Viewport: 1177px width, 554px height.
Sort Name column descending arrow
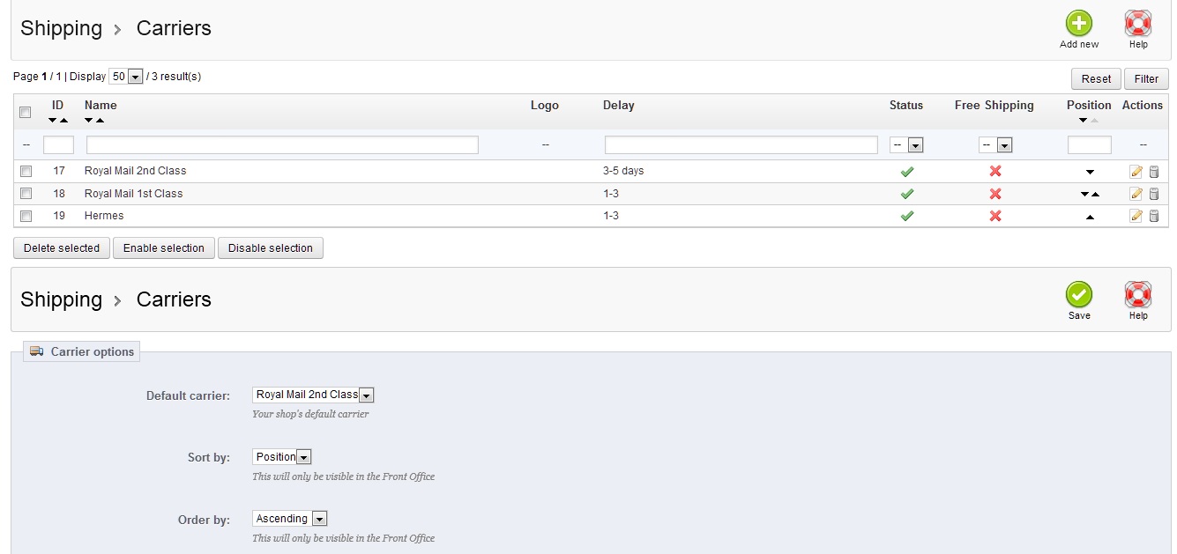coord(89,120)
